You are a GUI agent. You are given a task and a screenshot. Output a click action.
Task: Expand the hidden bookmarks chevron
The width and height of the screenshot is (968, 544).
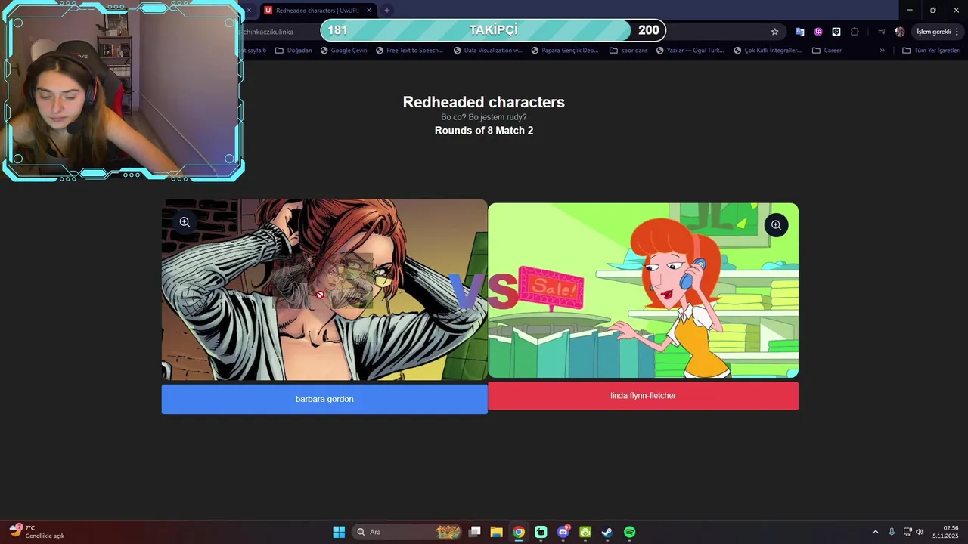click(x=882, y=51)
